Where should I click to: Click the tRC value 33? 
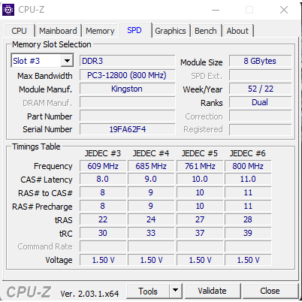coord(151,233)
